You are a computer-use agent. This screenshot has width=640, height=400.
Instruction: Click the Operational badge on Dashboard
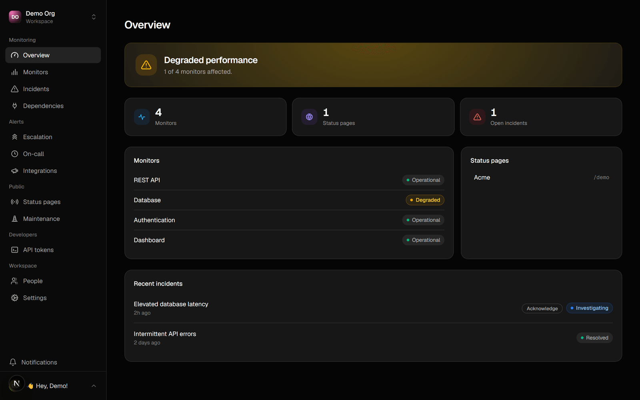pyautogui.click(x=423, y=240)
